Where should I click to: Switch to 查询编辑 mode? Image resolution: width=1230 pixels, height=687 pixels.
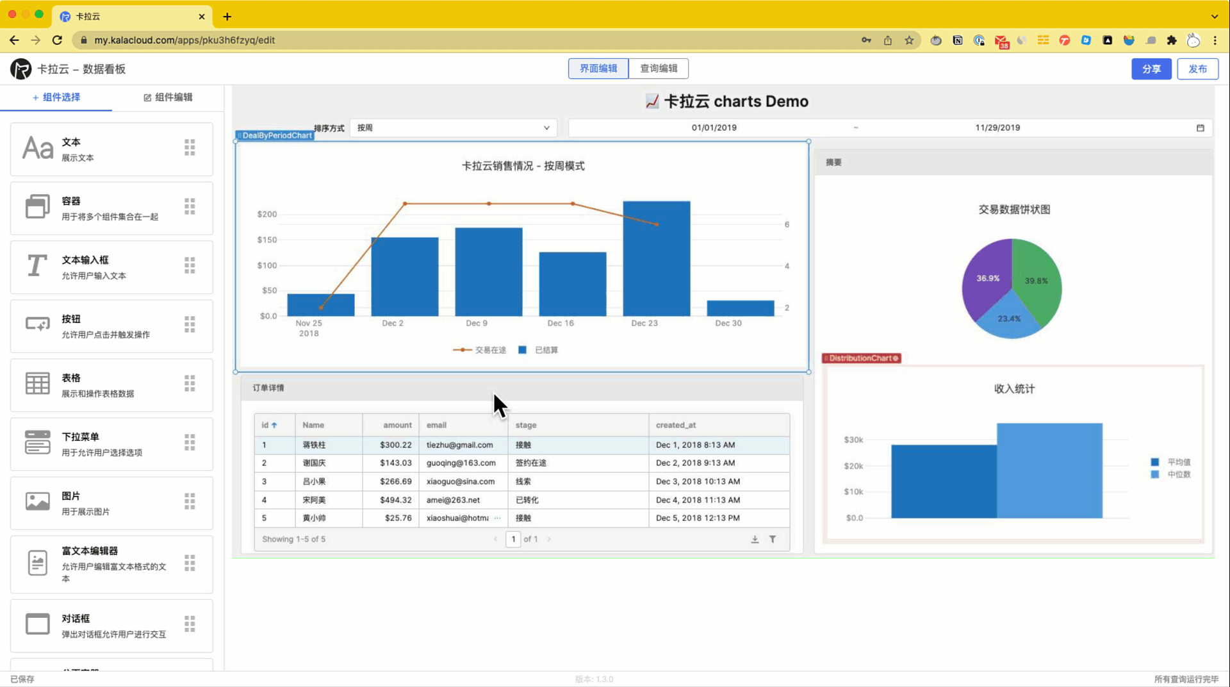[659, 69]
